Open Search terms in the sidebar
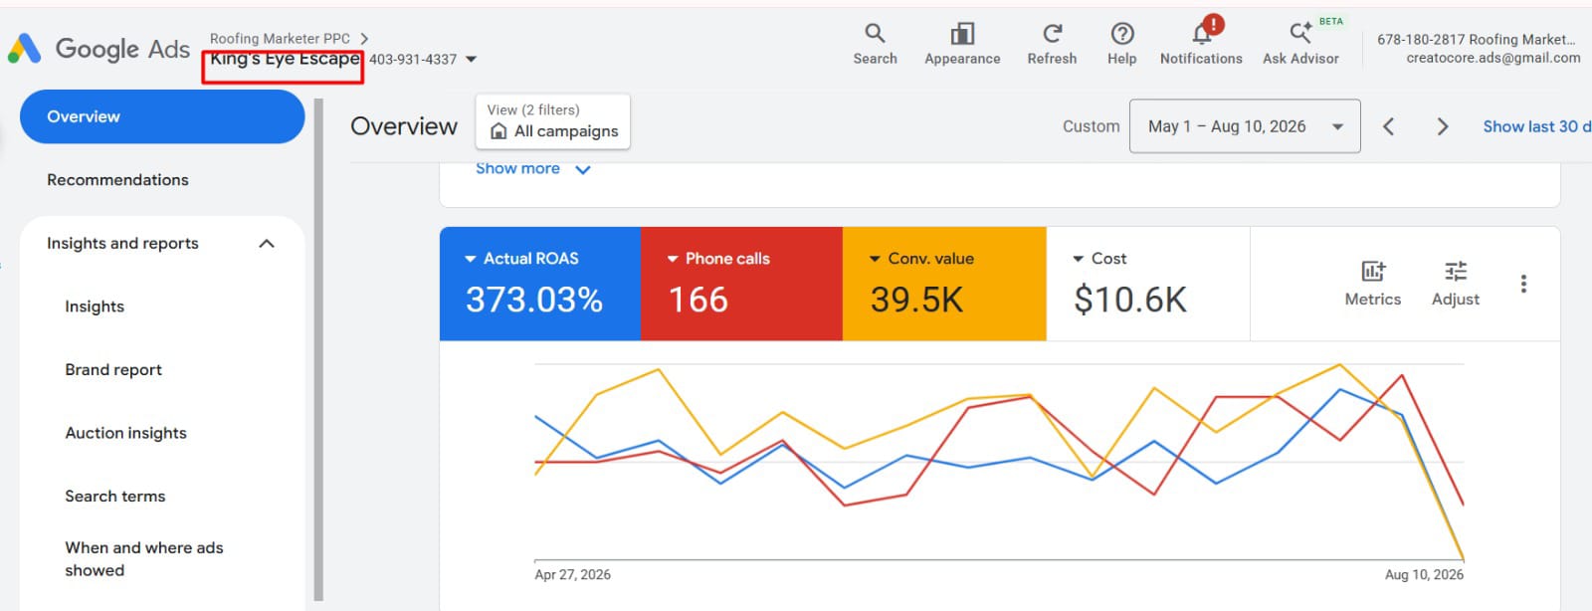This screenshot has height=611, width=1592. tap(115, 497)
